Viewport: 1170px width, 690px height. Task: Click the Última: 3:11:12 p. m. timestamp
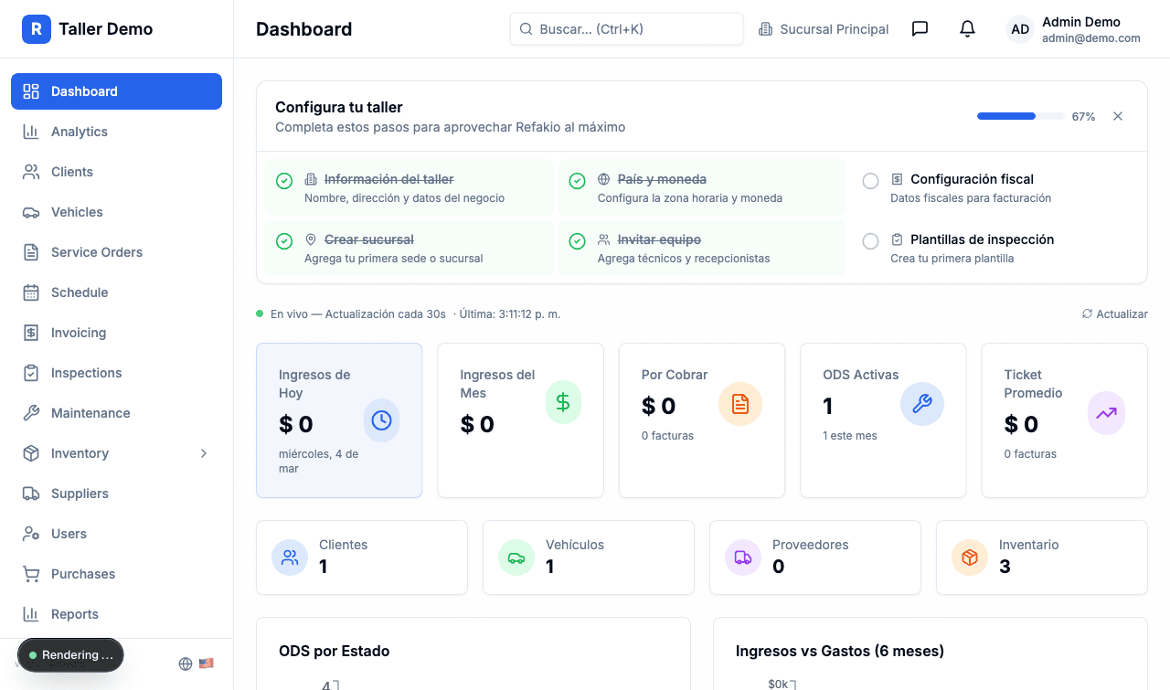point(510,313)
